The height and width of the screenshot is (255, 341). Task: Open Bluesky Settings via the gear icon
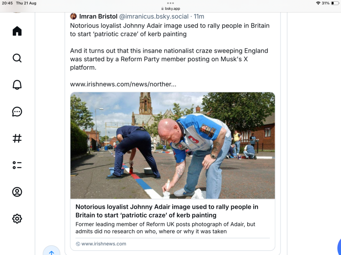click(x=17, y=218)
